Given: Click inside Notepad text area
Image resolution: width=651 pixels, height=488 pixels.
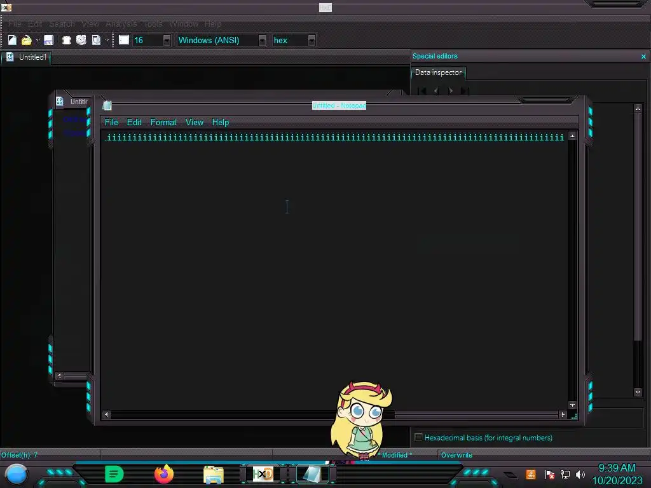Looking at the screenshot, I should pyautogui.click(x=334, y=269).
